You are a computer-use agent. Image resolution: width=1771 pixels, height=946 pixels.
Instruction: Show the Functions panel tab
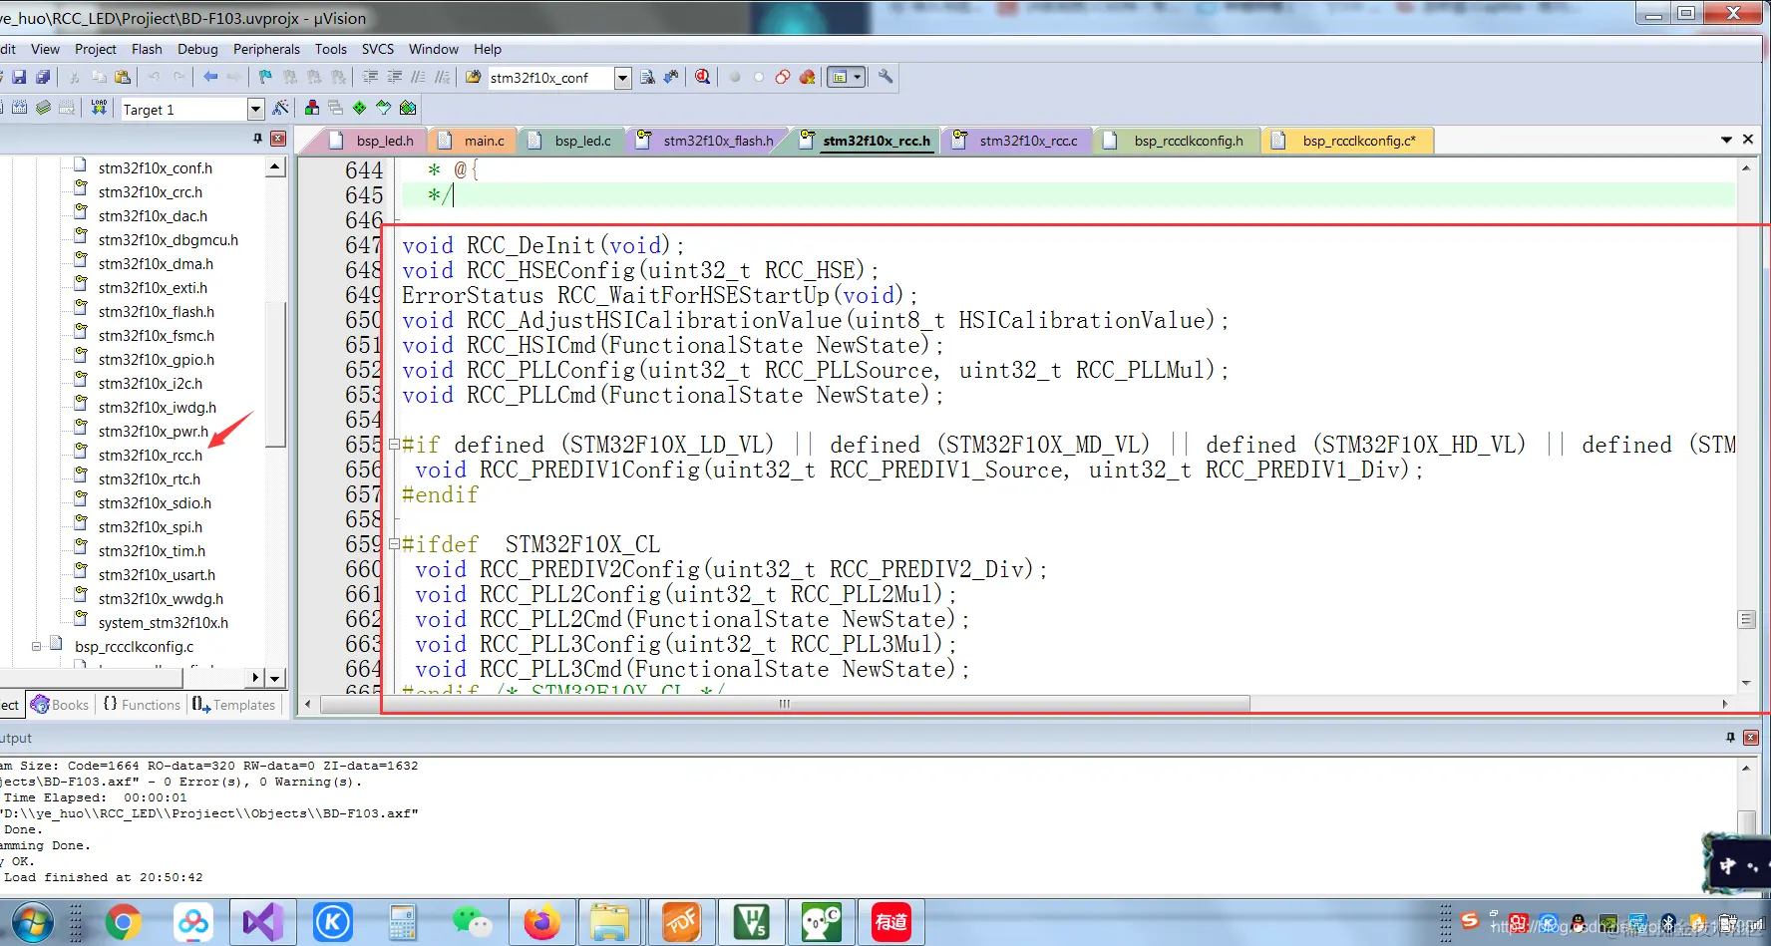pyautogui.click(x=142, y=705)
